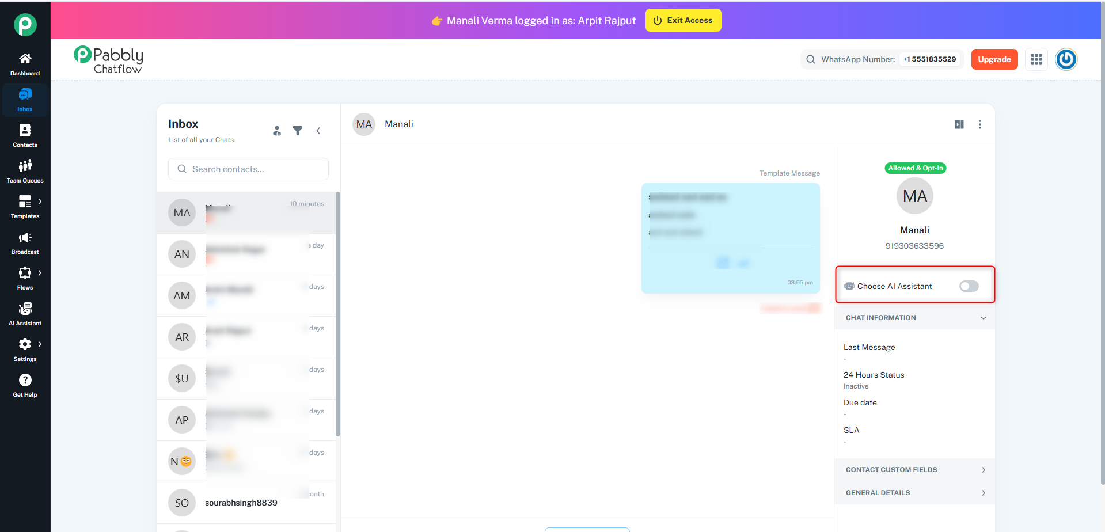Click the assign contact icon in Inbox header
Screen dimensions: 1105x532
[277, 131]
